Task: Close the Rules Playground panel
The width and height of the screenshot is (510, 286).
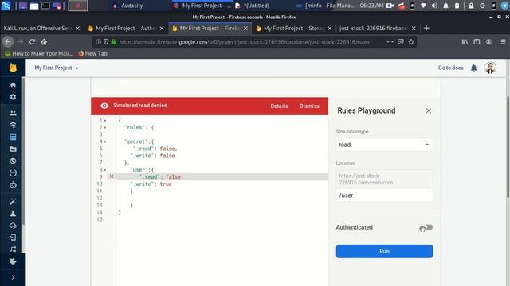Action: coord(429,111)
